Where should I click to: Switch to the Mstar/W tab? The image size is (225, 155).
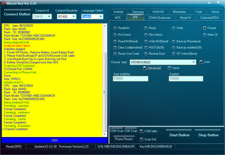click(185, 17)
